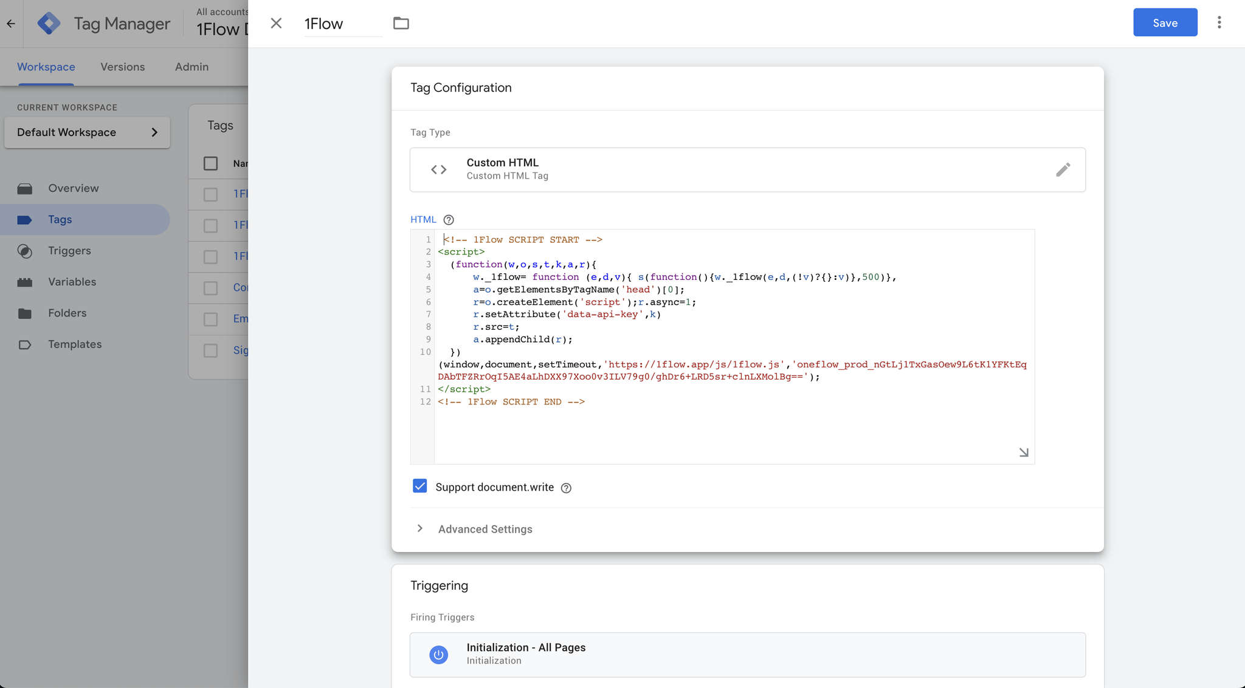Viewport: 1245px width, 688px height.
Task: Click the Custom HTML code brackets icon
Action: click(x=438, y=169)
